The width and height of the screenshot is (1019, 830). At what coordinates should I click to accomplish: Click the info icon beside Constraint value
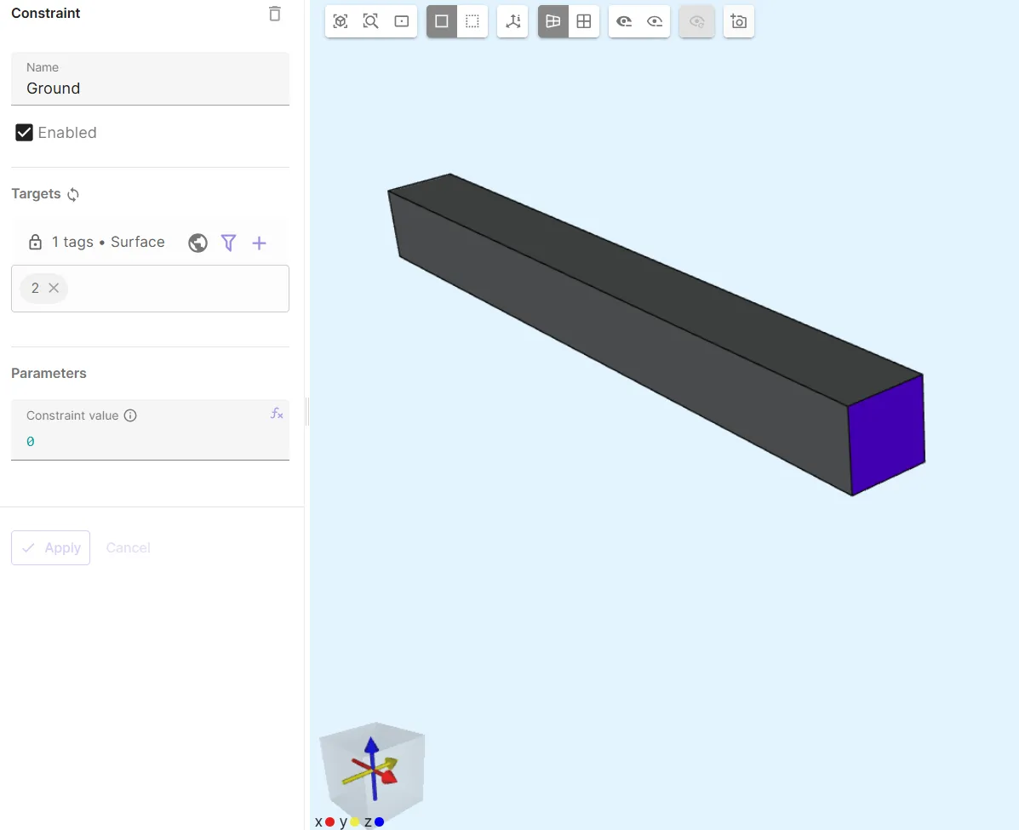(x=130, y=415)
